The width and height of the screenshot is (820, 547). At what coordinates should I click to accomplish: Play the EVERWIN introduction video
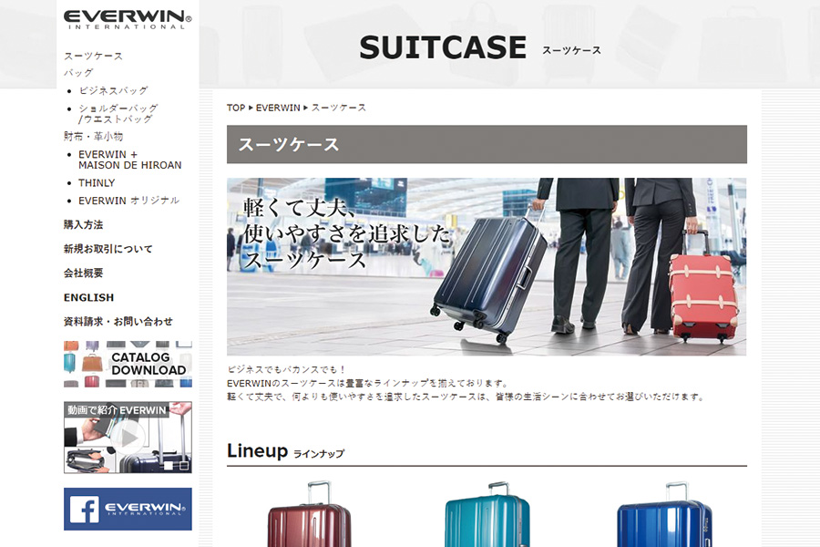tap(128, 438)
